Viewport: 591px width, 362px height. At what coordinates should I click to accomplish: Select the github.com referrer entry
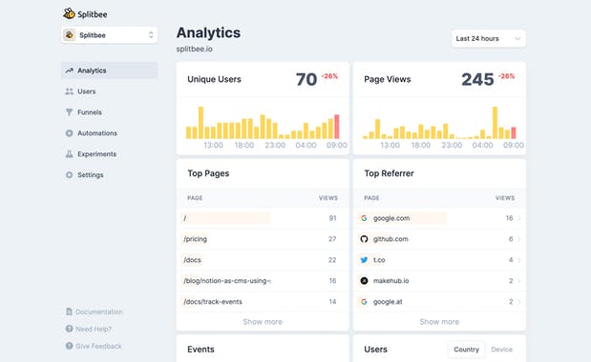point(439,239)
